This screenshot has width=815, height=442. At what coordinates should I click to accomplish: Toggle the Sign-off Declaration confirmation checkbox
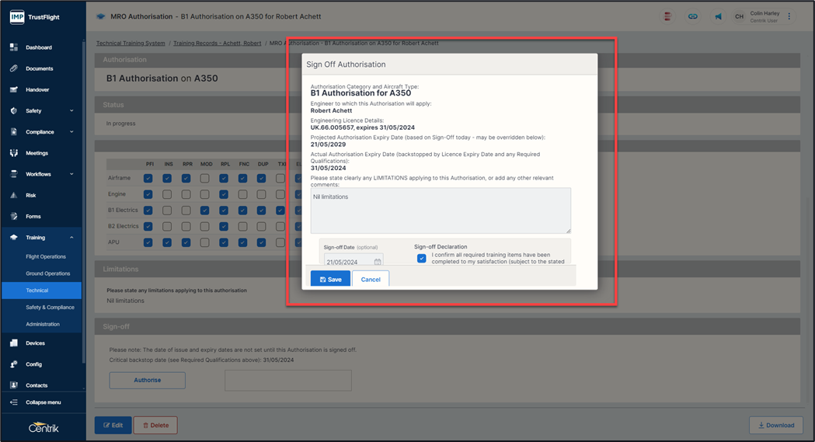(422, 258)
